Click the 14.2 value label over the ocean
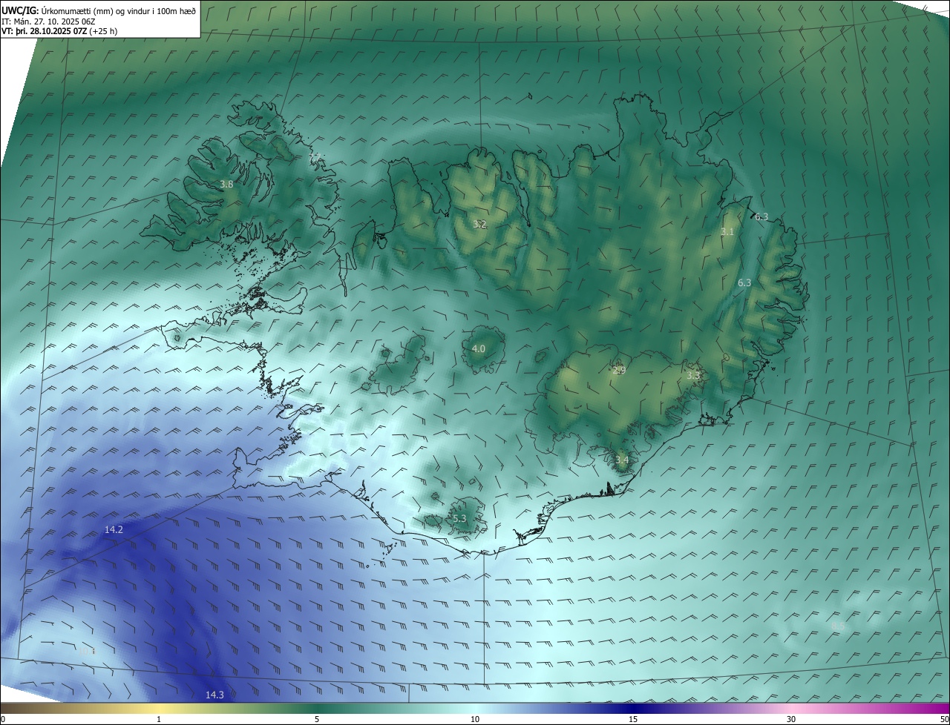Viewport: 950px width, 725px height. pyautogui.click(x=114, y=529)
